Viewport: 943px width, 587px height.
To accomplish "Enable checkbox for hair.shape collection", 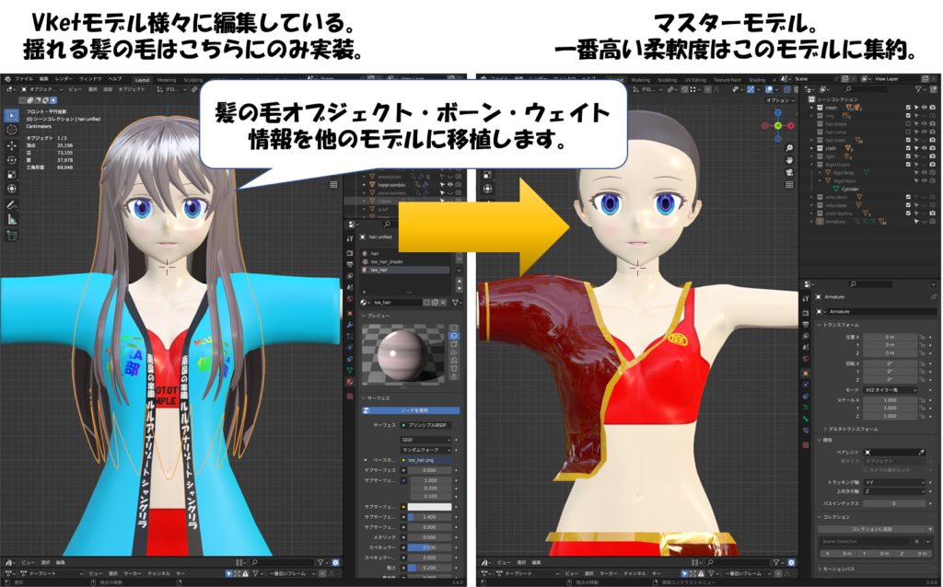I will 908,124.
